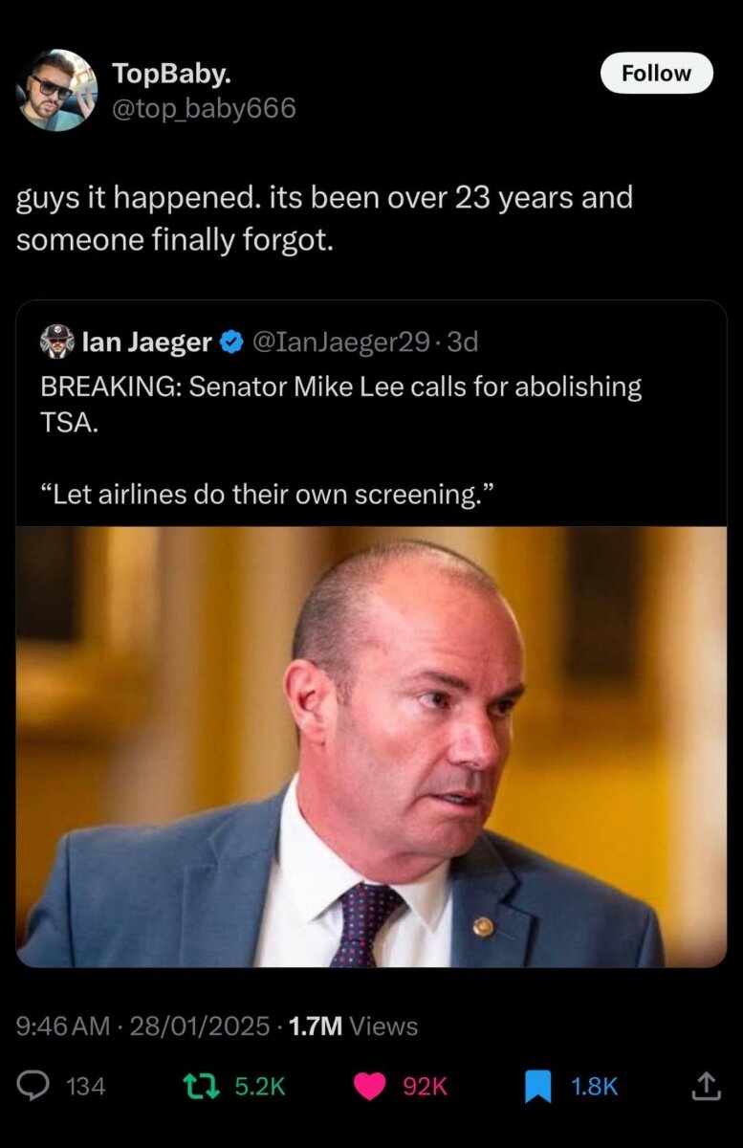Image resolution: width=743 pixels, height=1148 pixels.
Task: Click the 5.2K reposts count
Action: [259, 1087]
